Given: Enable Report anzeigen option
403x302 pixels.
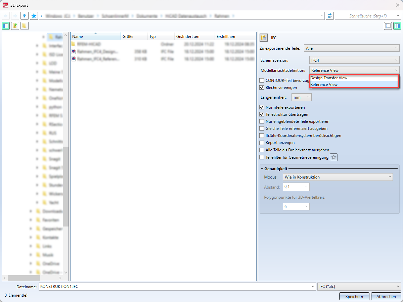Looking at the screenshot, I should click(261, 143).
